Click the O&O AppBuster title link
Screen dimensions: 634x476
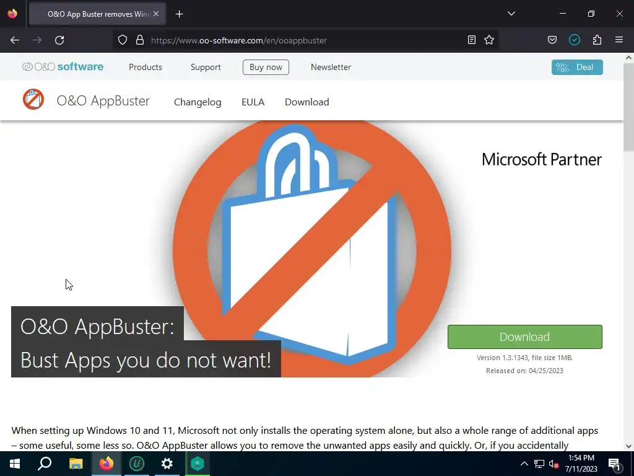pyautogui.click(x=103, y=101)
